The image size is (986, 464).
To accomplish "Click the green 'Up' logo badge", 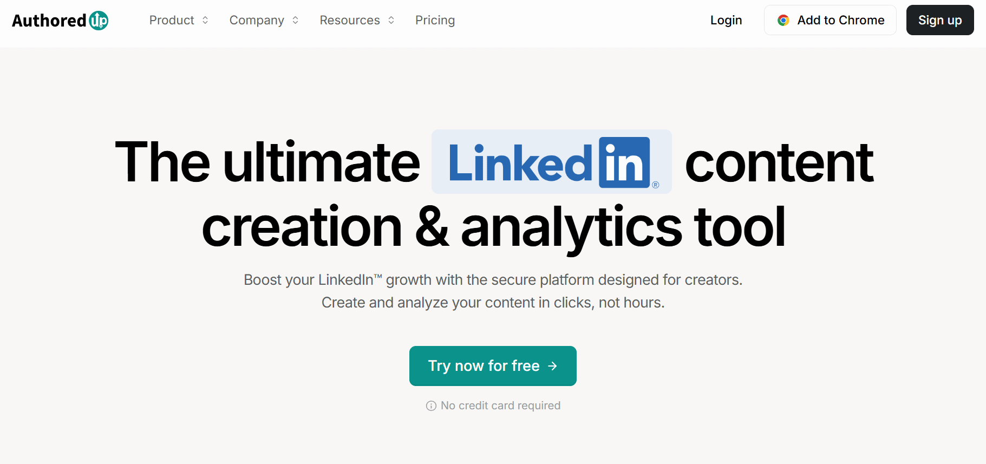I will [99, 21].
